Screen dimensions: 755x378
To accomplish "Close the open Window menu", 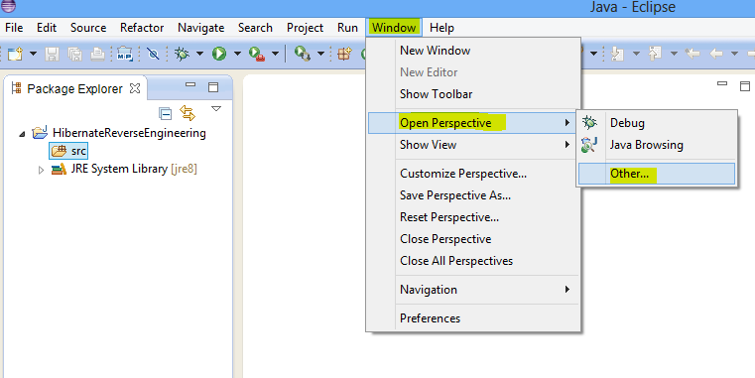I will coord(394,28).
